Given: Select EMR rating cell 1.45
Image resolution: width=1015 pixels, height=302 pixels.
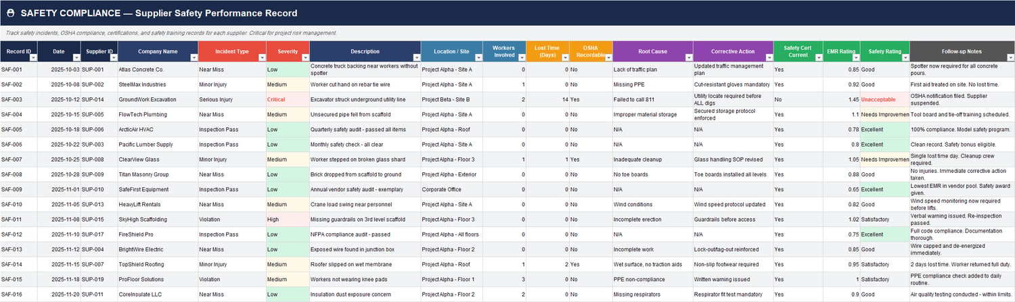Looking at the screenshot, I should coord(842,99).
